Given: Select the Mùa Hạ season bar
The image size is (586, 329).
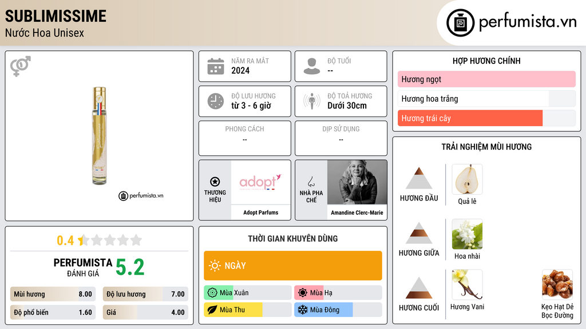Looking at the screenshot, I should click(338, 293).
